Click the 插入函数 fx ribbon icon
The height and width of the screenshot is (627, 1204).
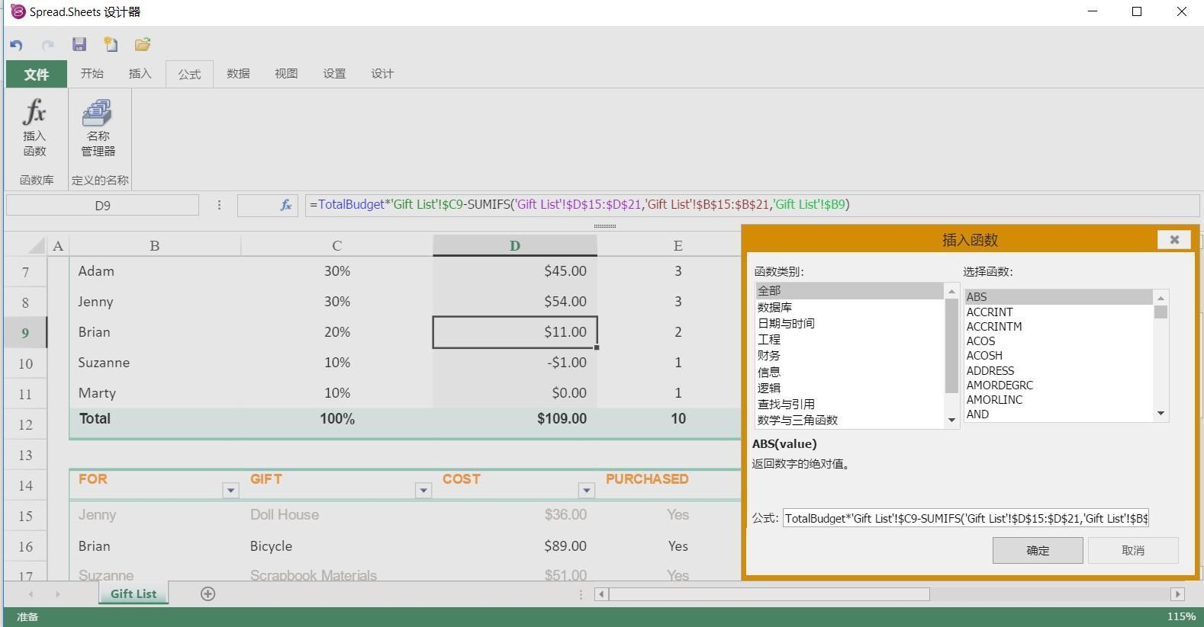point(34,127)
